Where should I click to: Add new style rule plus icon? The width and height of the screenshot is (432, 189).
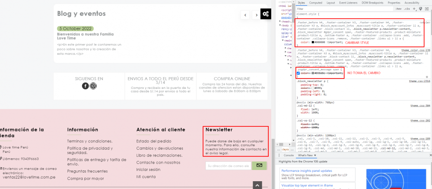[414, 9]
